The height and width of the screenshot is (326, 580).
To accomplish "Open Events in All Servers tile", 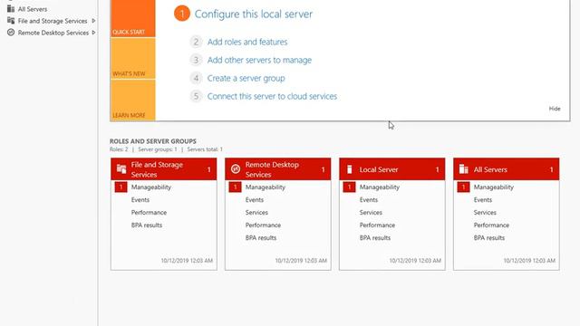I will (x=483, y=200).
